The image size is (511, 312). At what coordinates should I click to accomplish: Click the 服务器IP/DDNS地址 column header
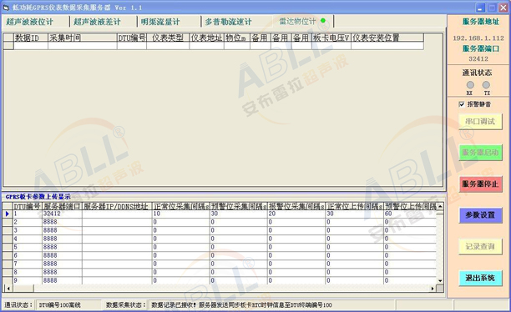(117, 206)
